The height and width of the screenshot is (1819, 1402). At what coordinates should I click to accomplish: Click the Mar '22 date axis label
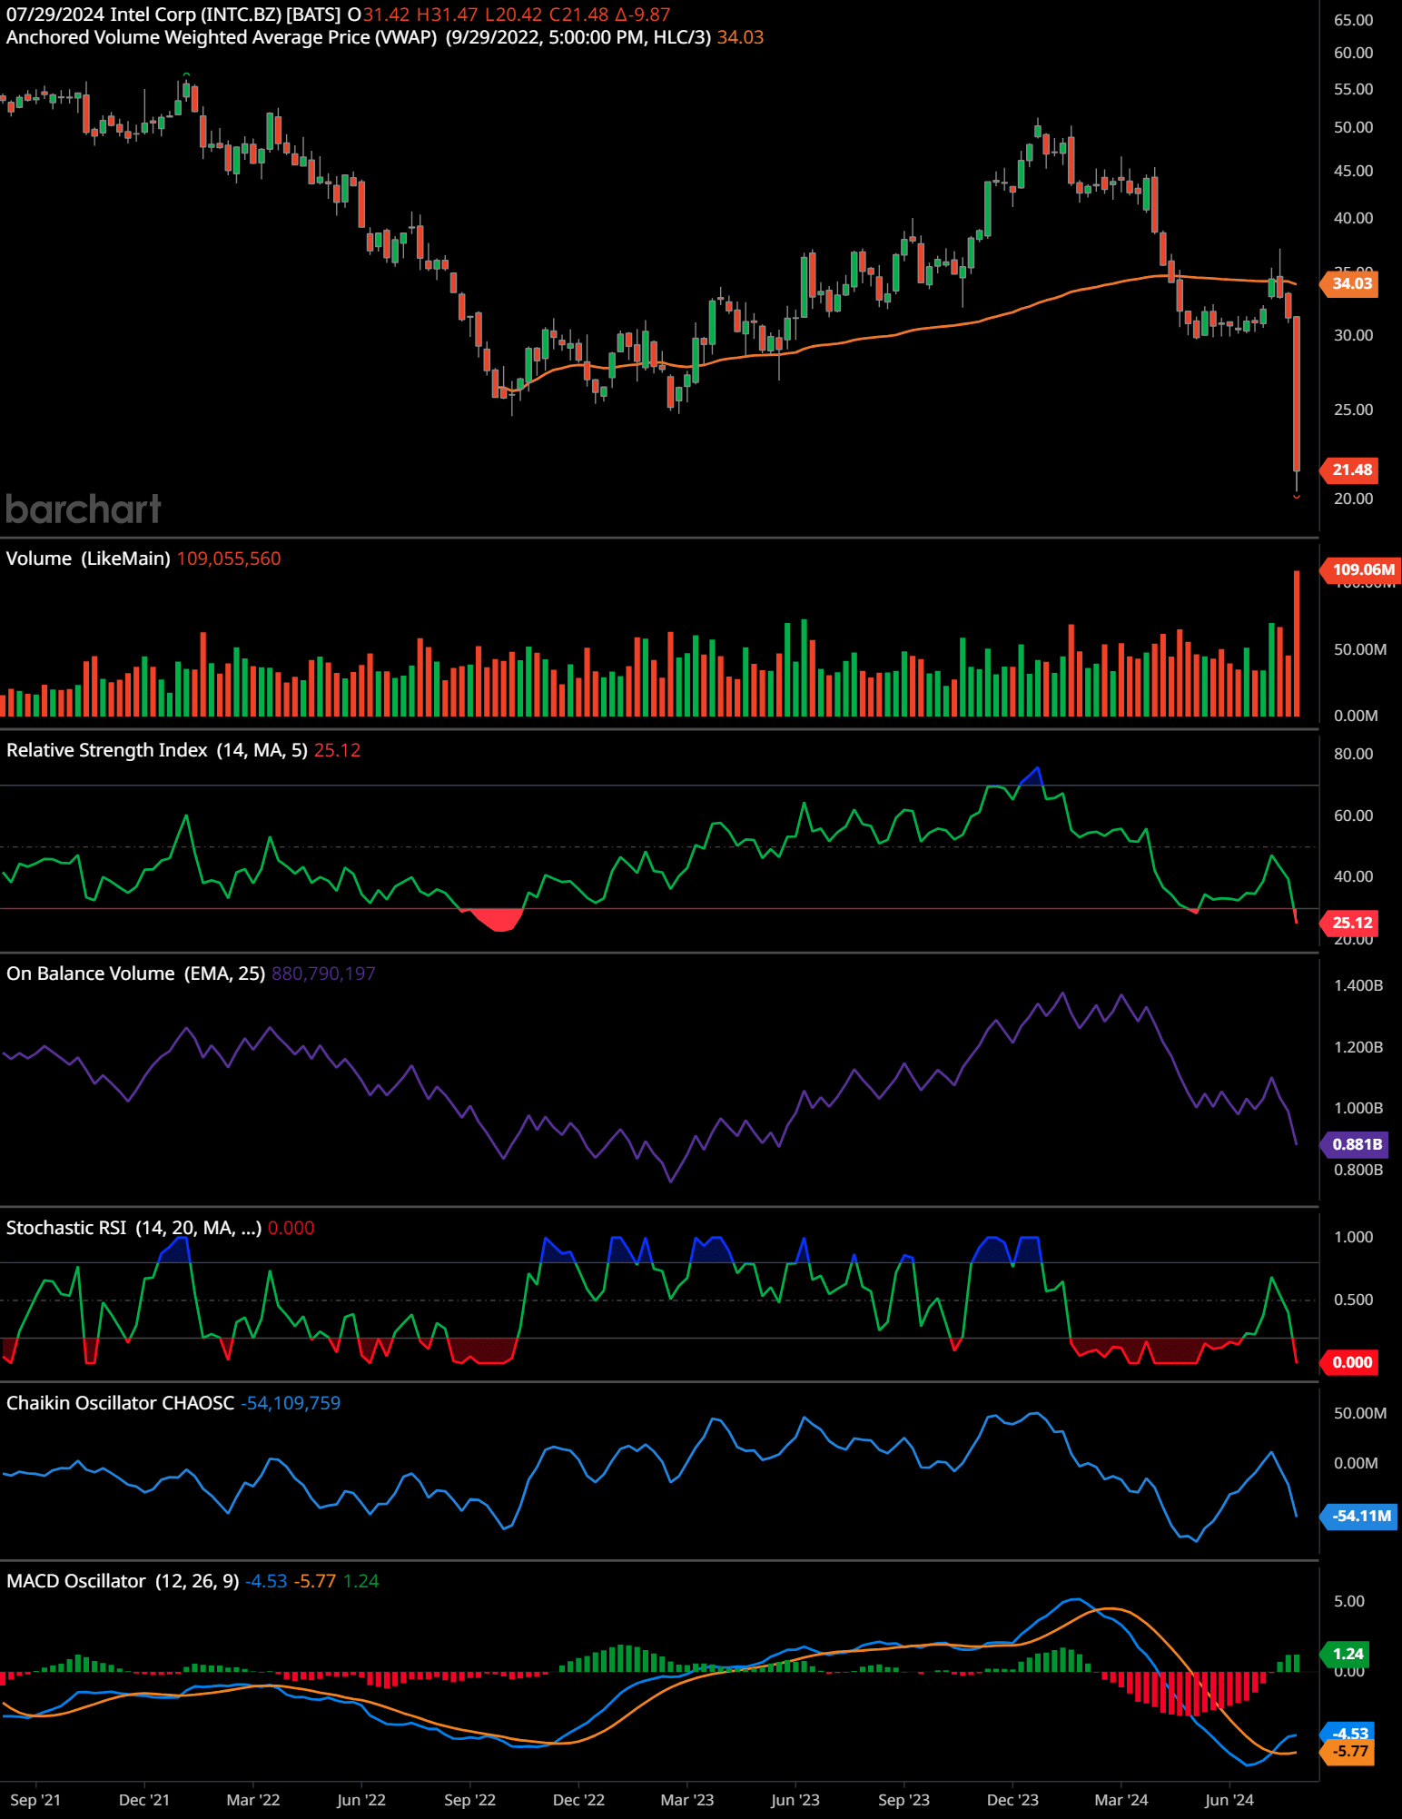(253, 1800)
